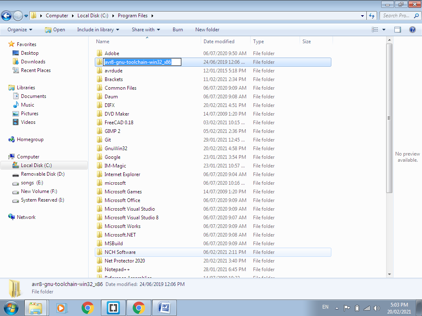Image resolution: width=422 pixels, height=316 pixels.
Task: Expand arrow after Local Disk (C:) breadcrumb
Action: click(x=113, y=16)
